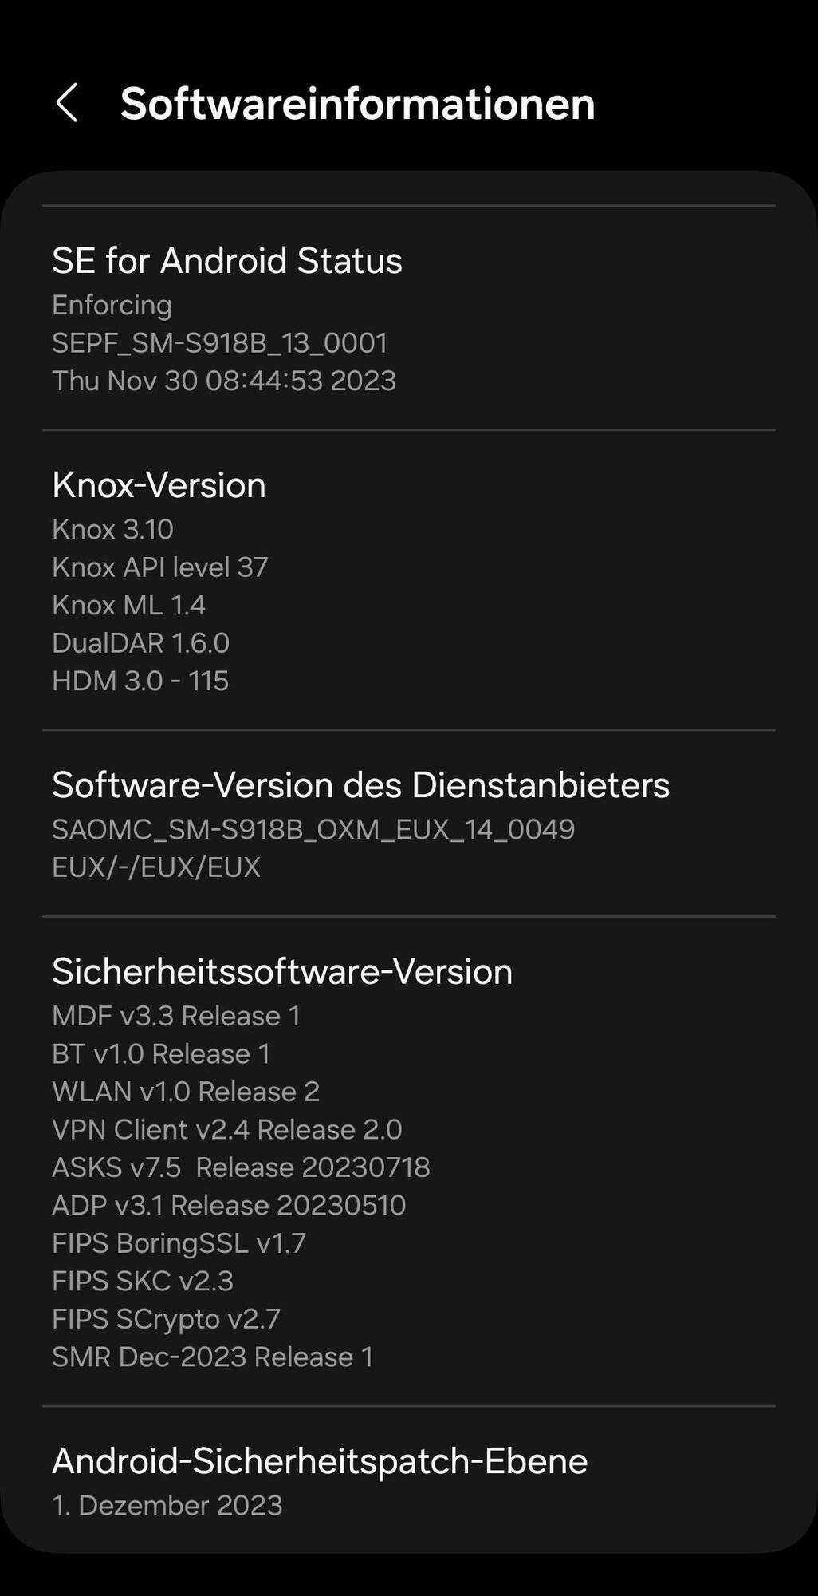Tap the Softwareinformationen page title
The image size is (818, 1596).
357,104
